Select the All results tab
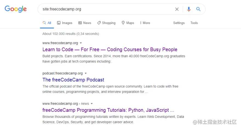 pos(47,23)
